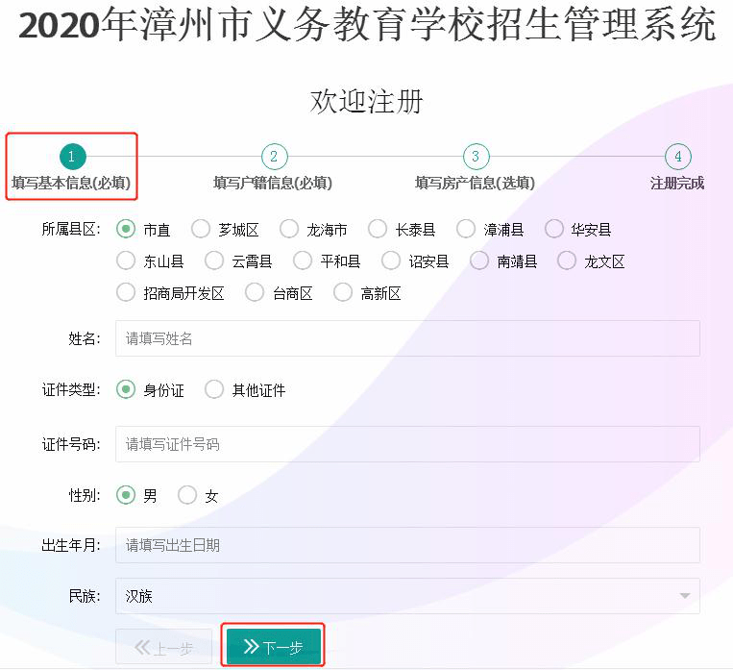Click step 2 circle 填写户籍信息

pos(275,157)
